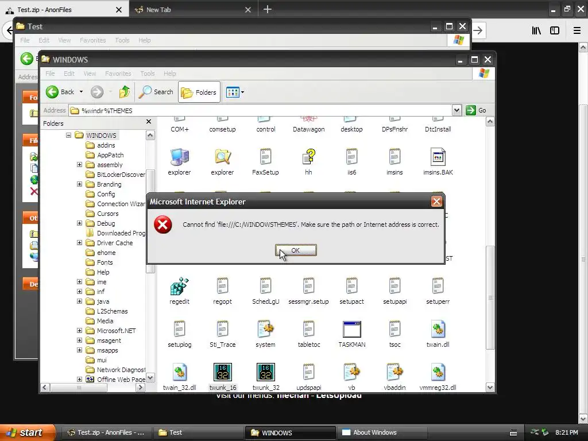588x441 pixels.
Task: Collapse the WINDOWS tree node
Action: pos(69,136)
